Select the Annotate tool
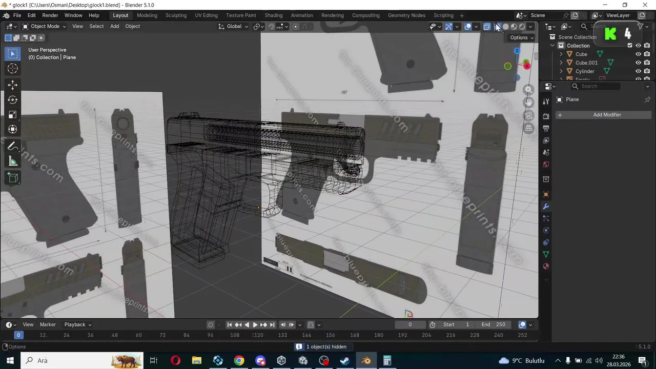 pyautogui.click(x=13, y=147)
